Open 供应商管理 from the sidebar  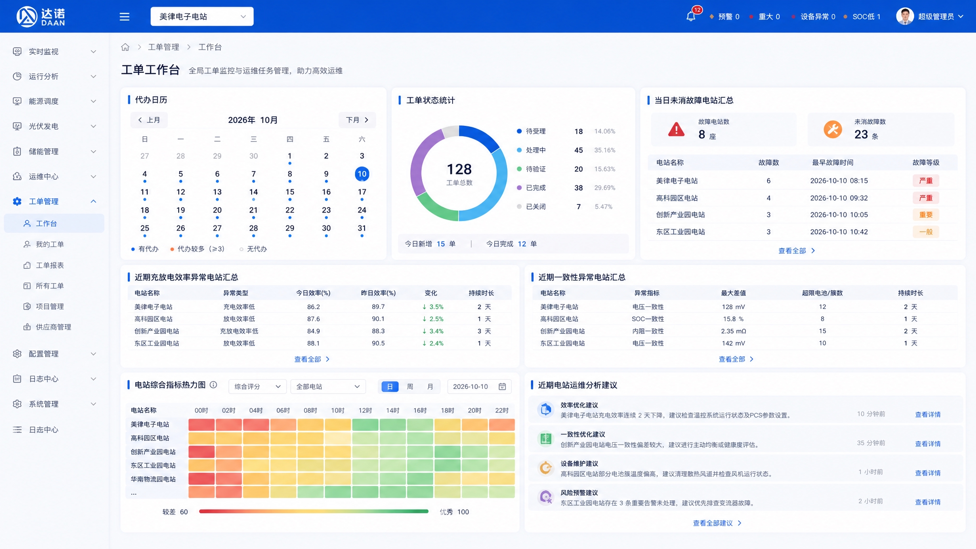click(x=53, y=327)
